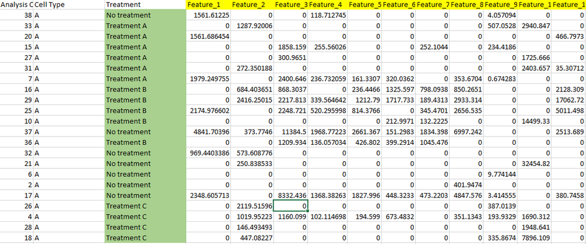586x244 pixels.
Task: Select the Cell Type header cell
Action: [x=69, y=5]
